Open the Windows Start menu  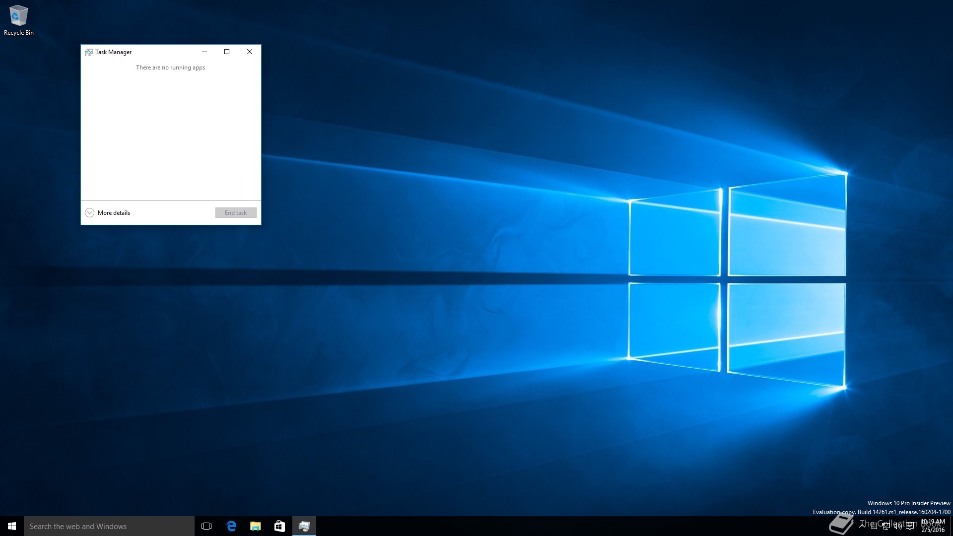[x=12, y=526]
